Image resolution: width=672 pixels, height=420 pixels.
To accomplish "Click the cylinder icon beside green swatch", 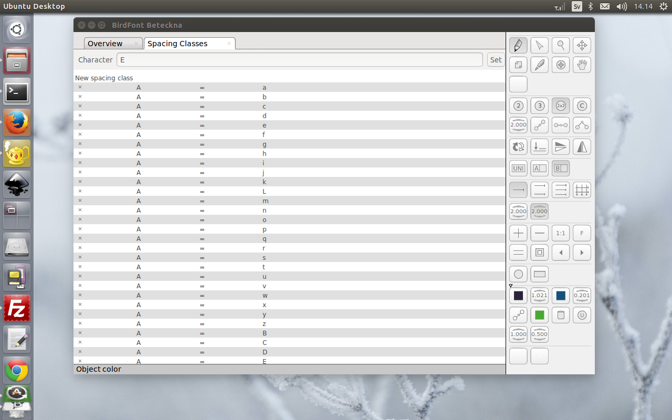I will (x=561, y=315).
